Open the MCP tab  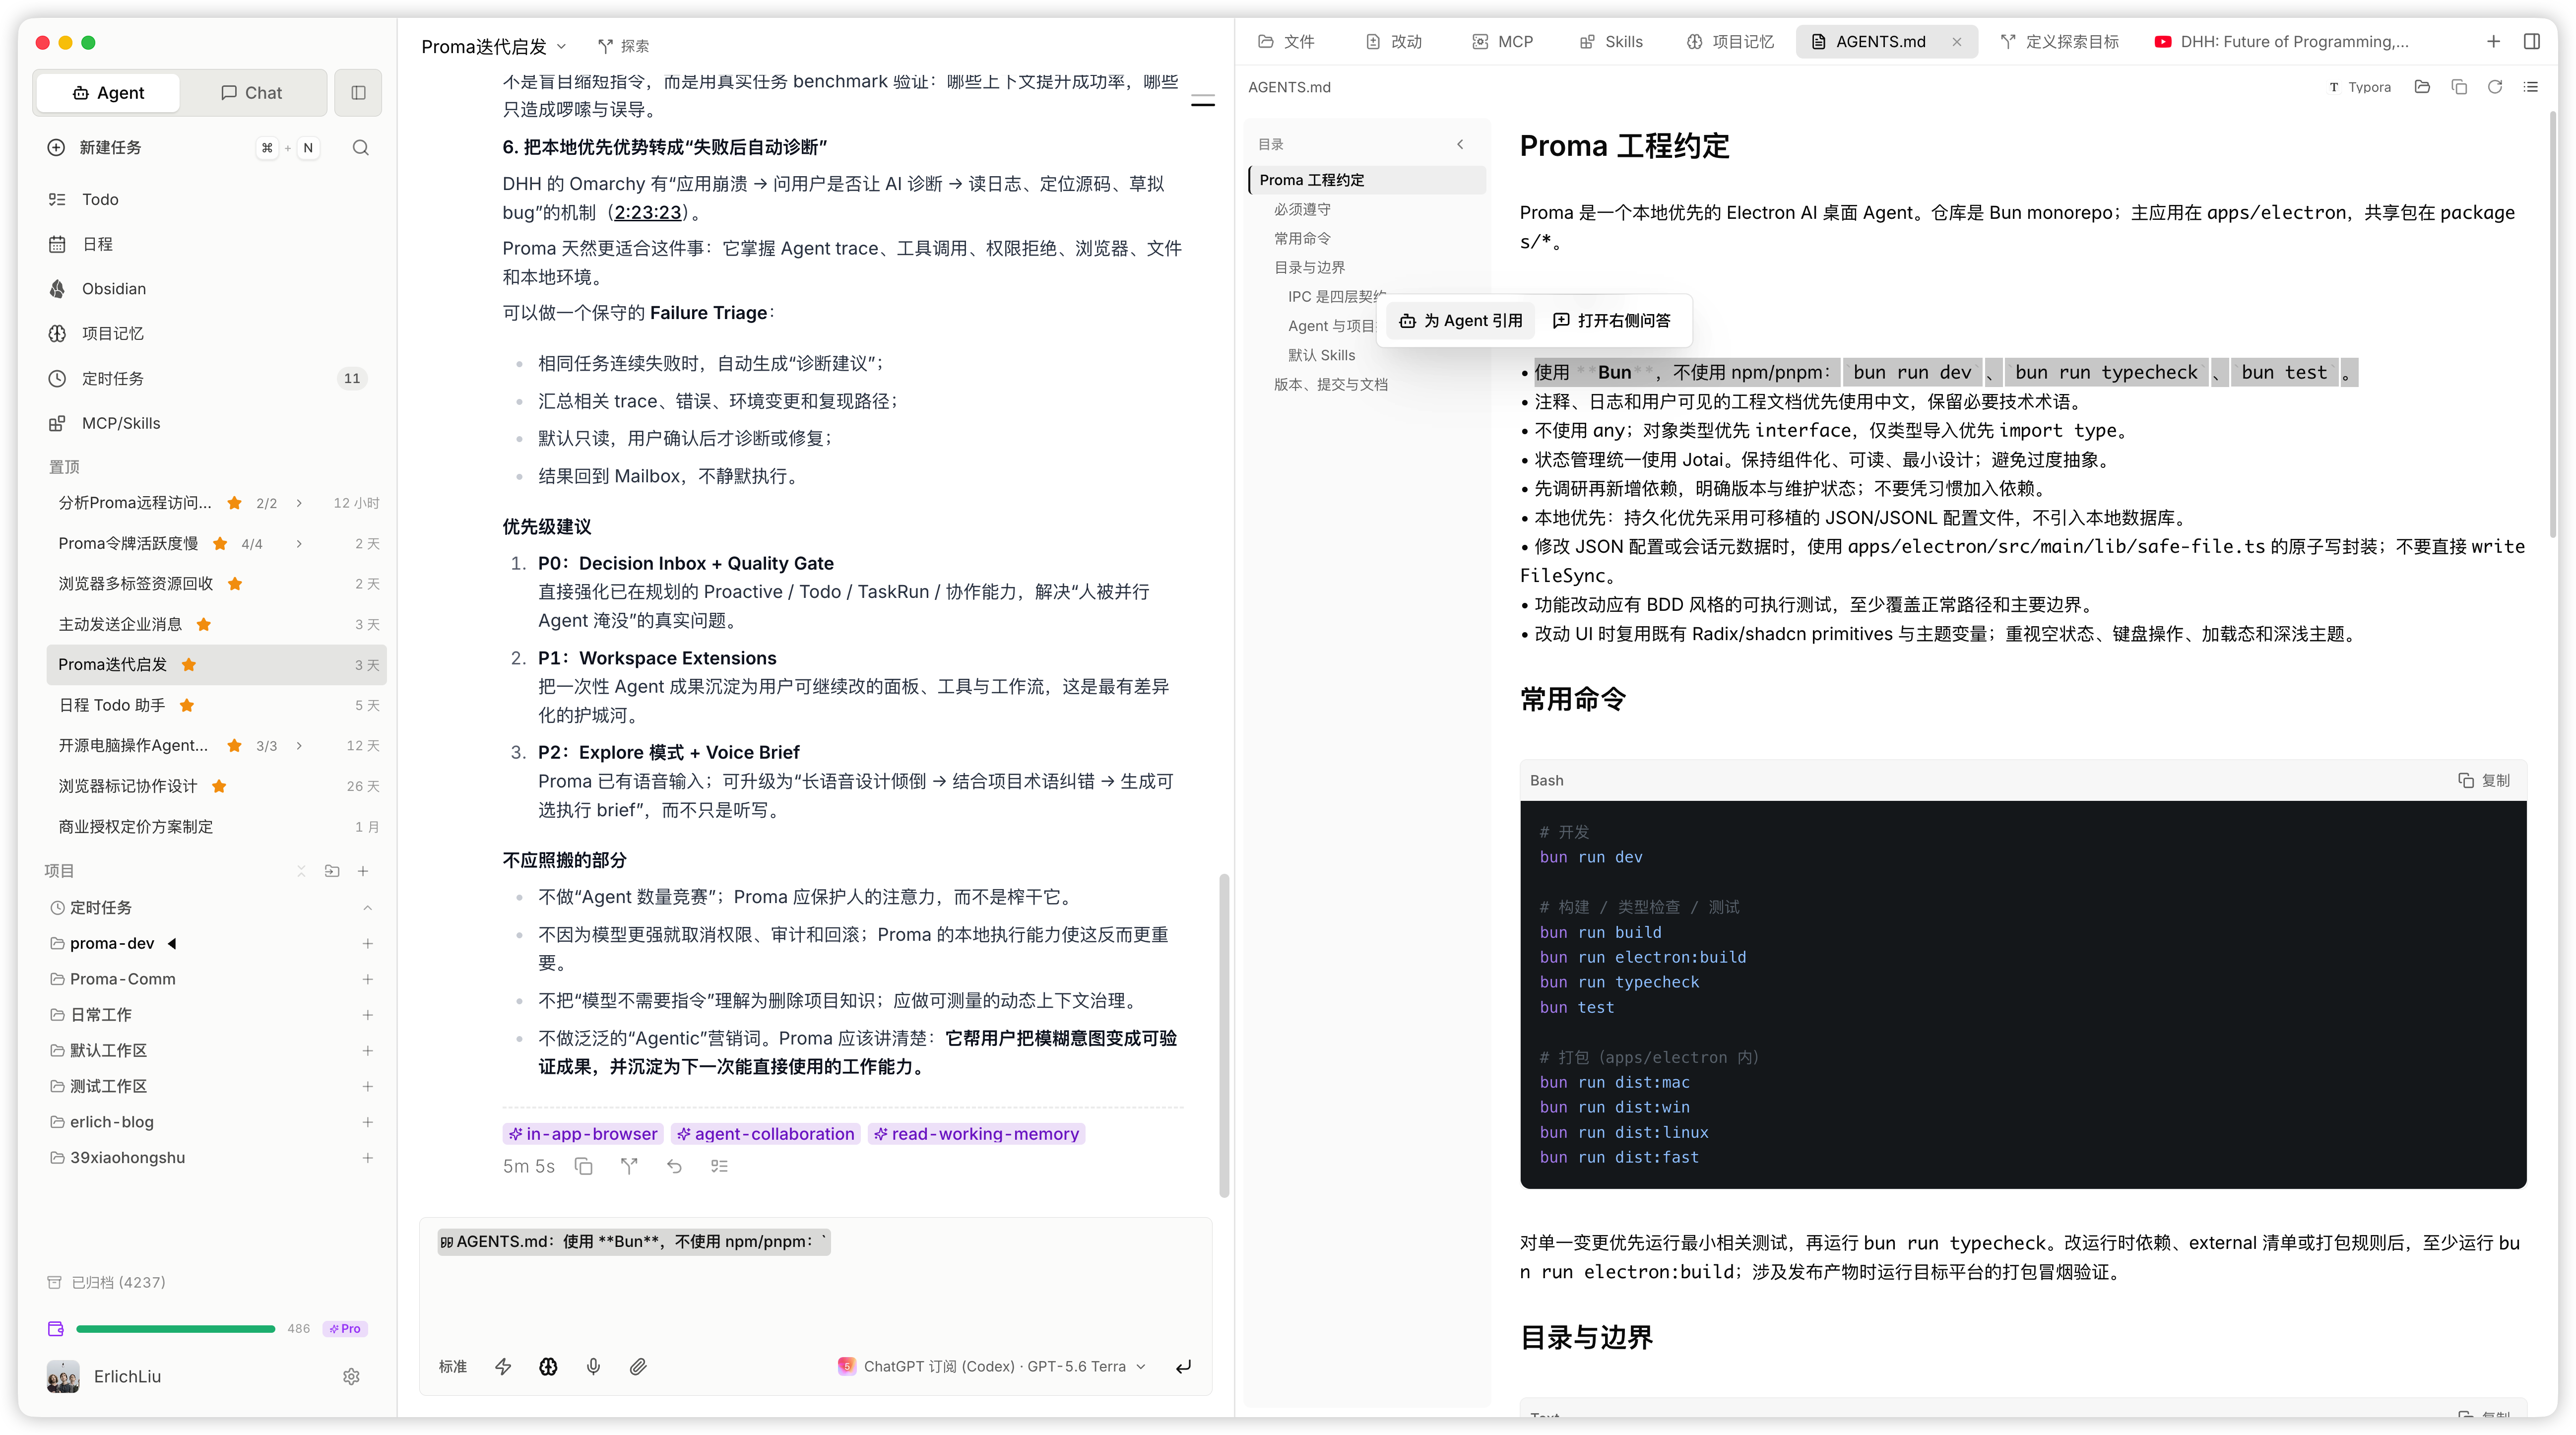(1503, 41)
